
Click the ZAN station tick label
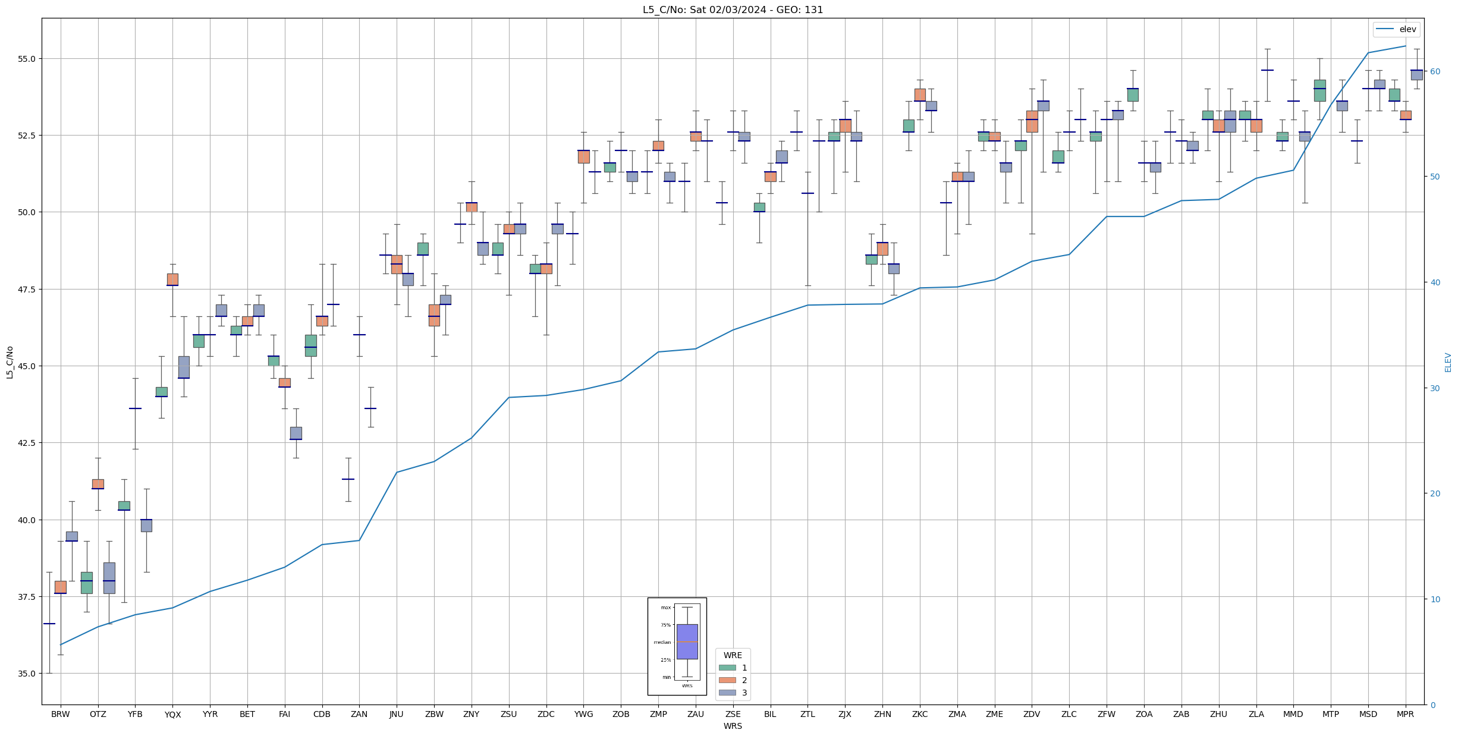tap(359, 714)
